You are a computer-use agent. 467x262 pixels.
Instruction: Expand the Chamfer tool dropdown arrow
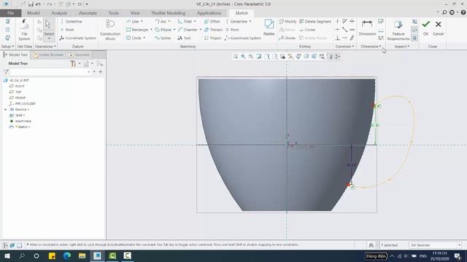tap(201, 30)
